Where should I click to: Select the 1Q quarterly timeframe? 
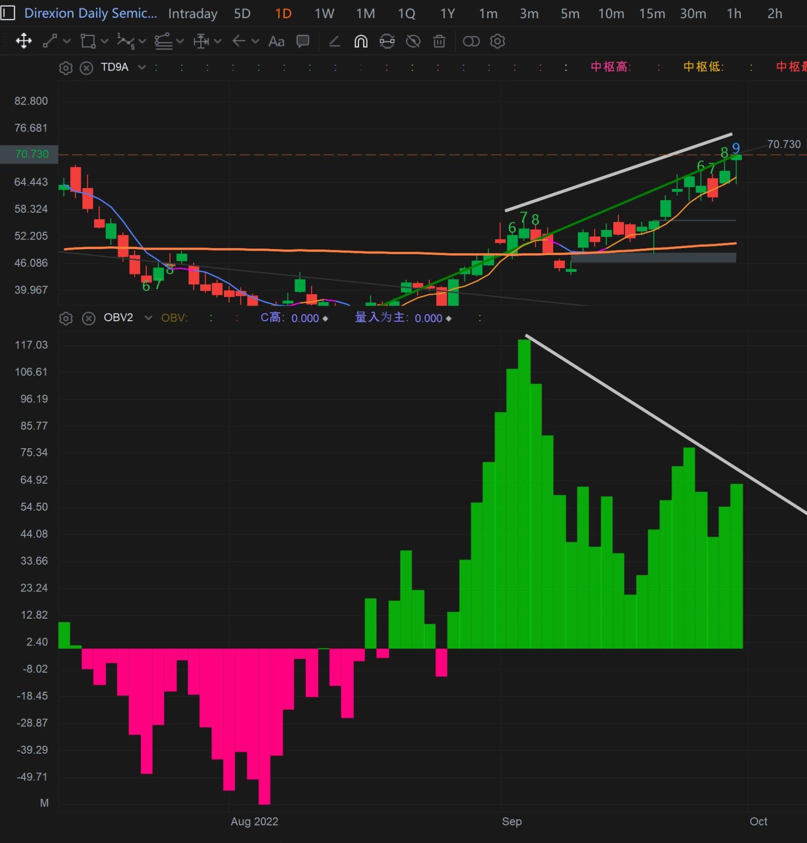click(x=407, y=14)
